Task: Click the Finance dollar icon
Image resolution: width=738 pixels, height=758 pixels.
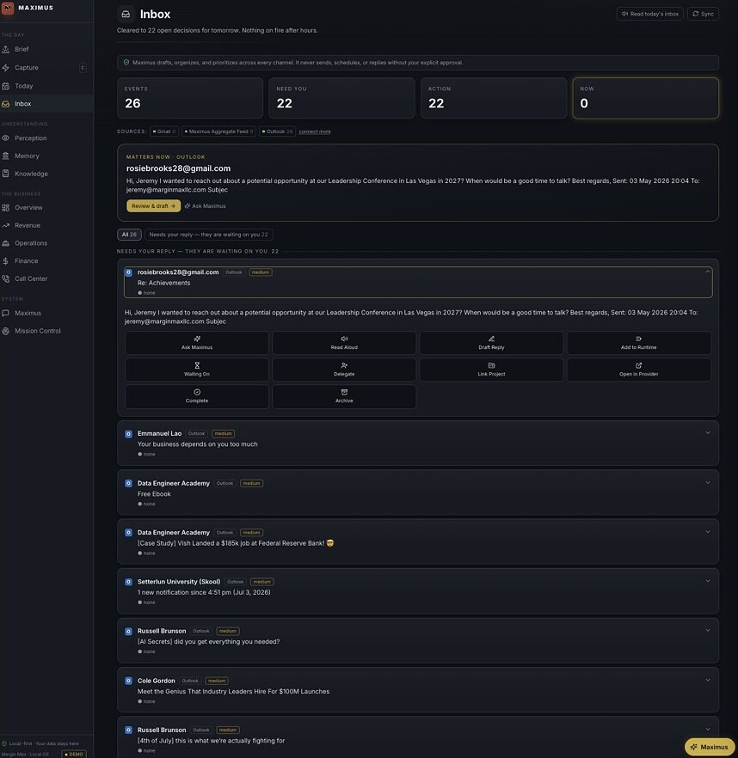Action: [x=6, y=261]
